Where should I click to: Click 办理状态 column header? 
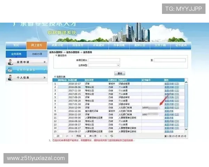113,80
